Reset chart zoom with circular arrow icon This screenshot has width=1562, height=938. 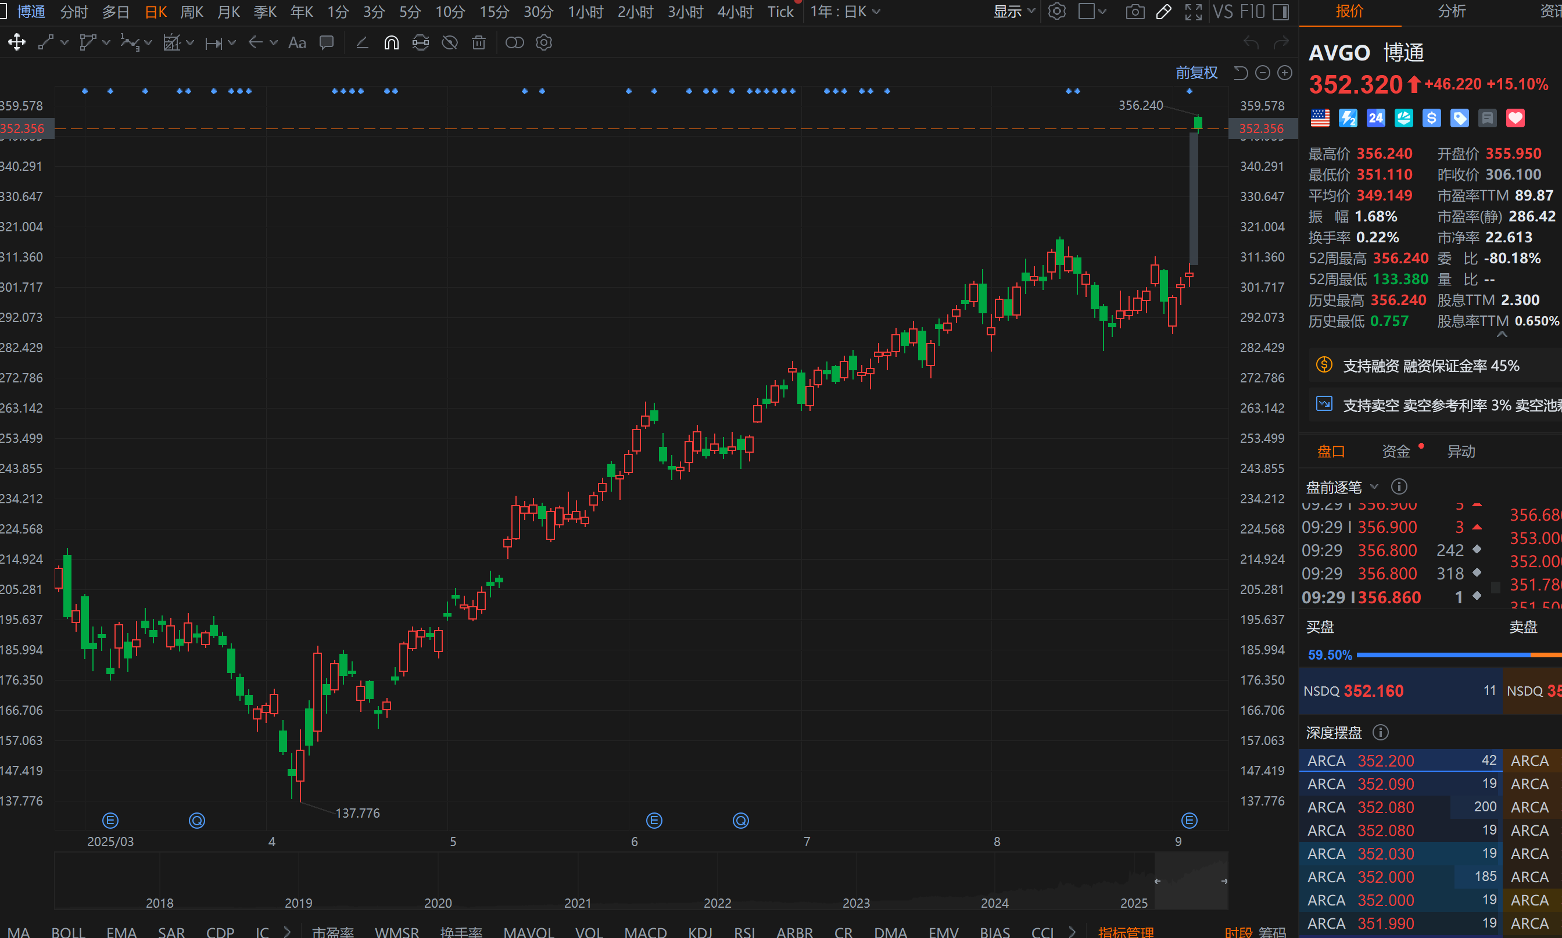[1241, 73]
